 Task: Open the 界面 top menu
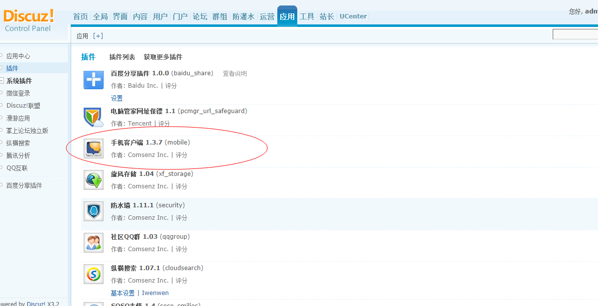coord(120,16)
